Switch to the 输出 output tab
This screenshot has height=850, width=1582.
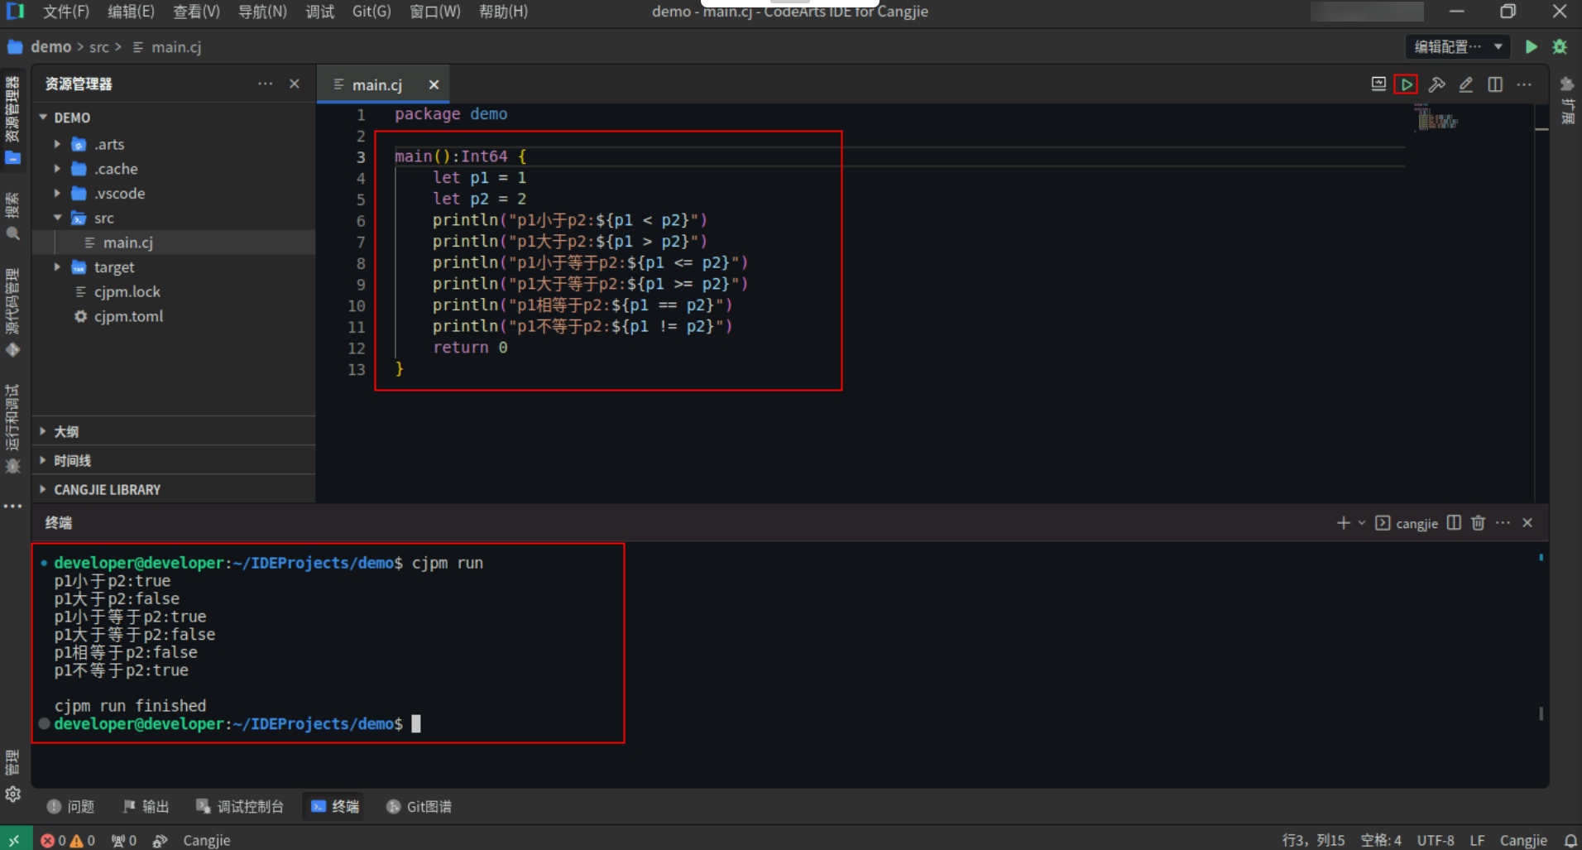(146, 806)
